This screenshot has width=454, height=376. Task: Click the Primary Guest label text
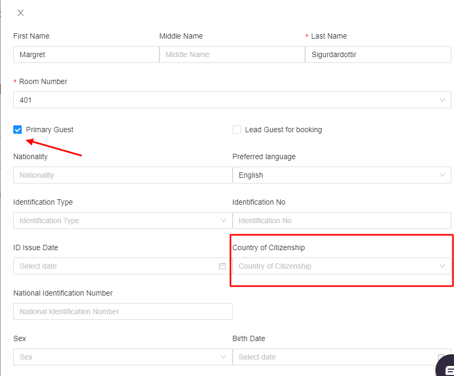click(49, 130)
